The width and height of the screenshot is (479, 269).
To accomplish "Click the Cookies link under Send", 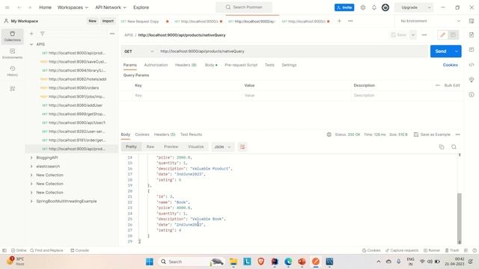I will (451, 65).
